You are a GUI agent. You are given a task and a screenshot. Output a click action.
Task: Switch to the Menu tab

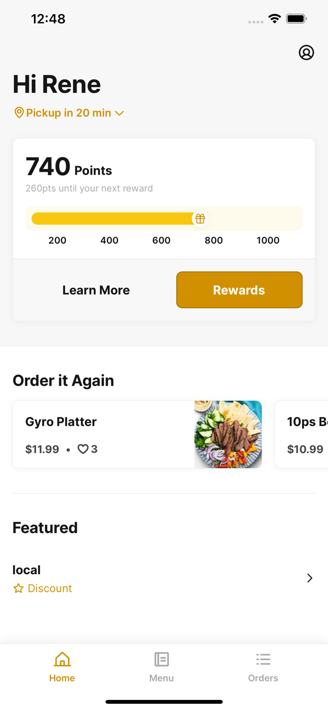pyautogui.click(x=161, y=666)
